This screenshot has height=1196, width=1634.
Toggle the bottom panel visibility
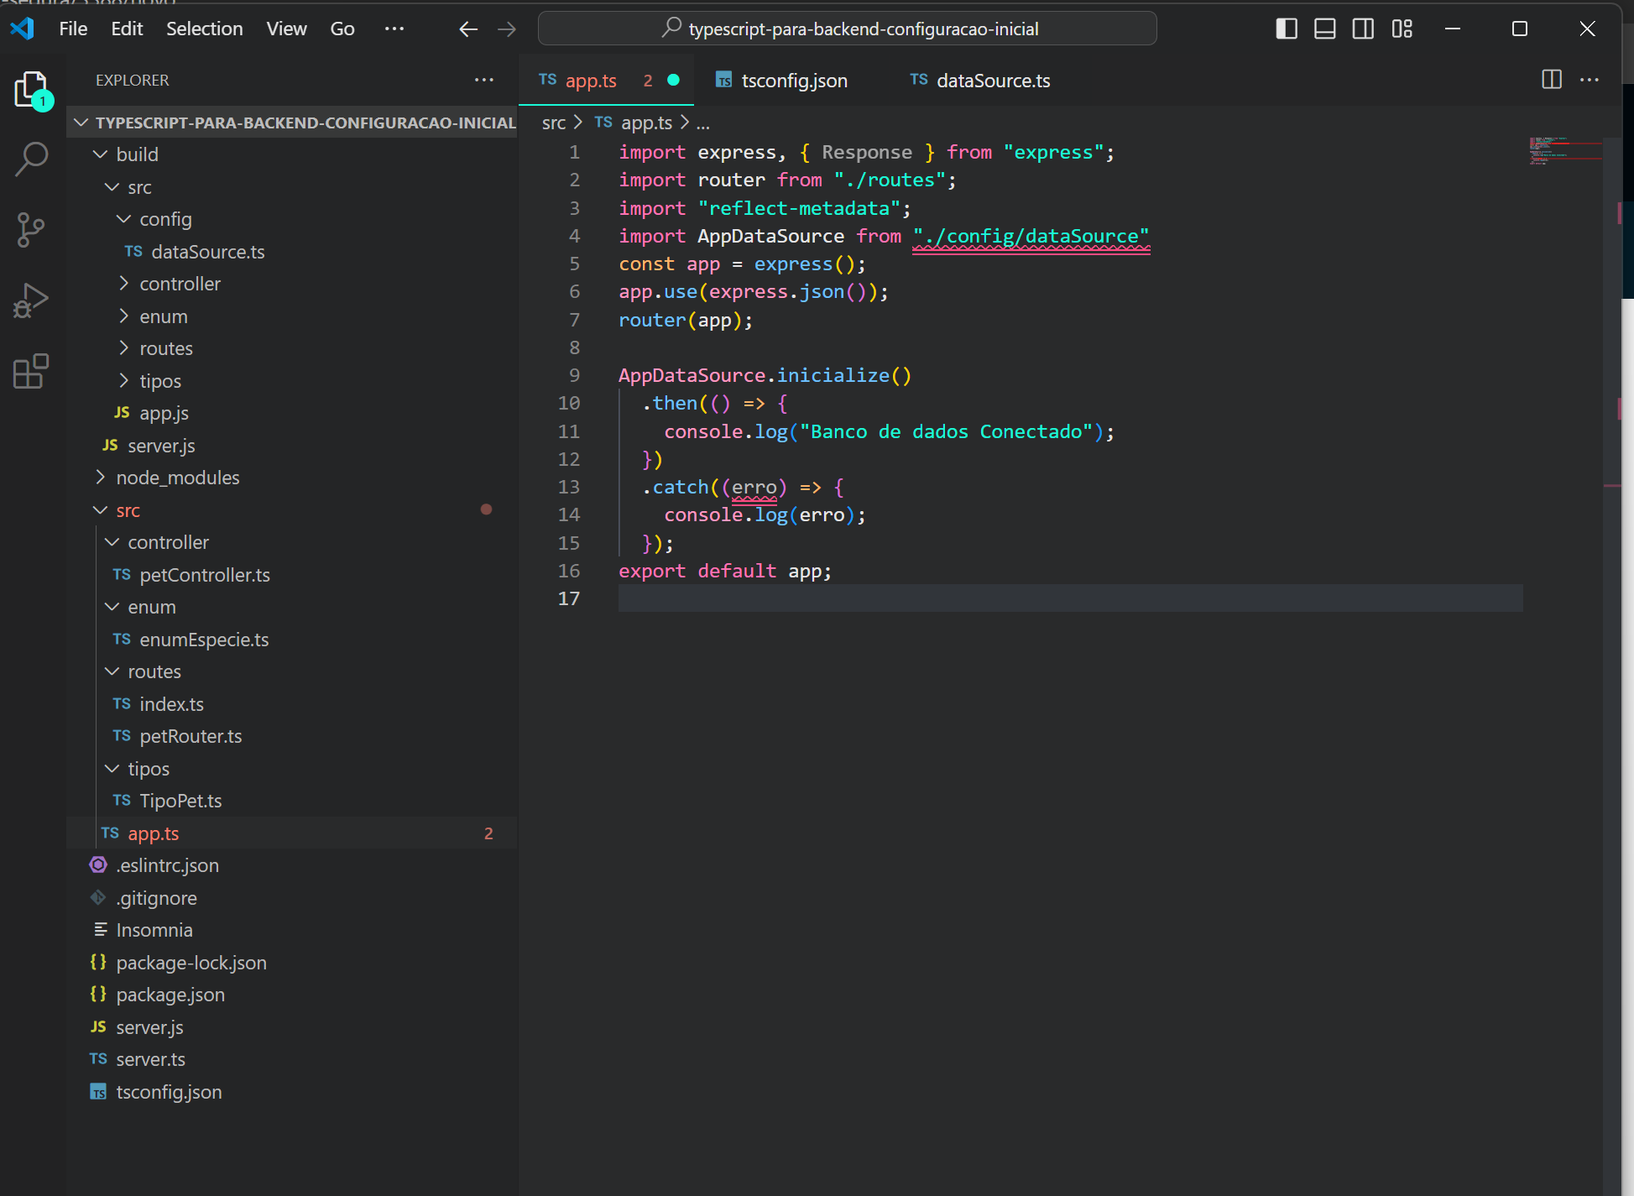[1324, 29]
